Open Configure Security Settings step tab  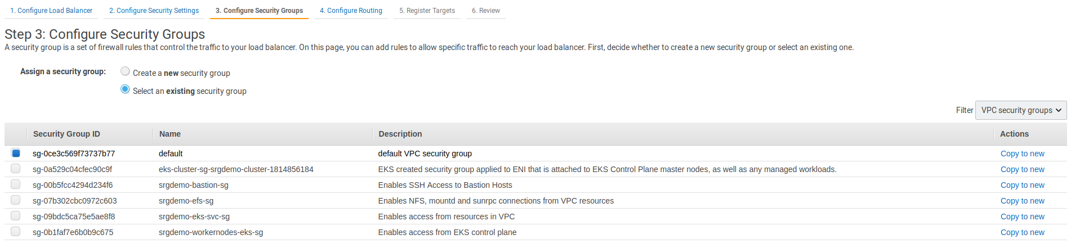[x=154, y=11]
